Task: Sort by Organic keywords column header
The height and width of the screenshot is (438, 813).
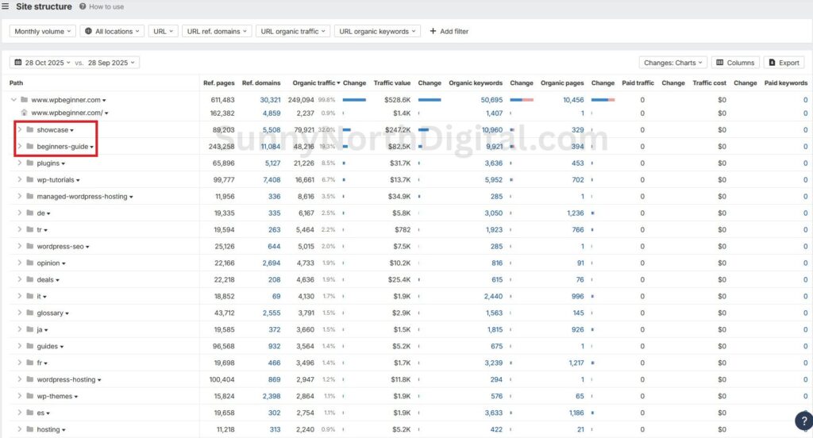Action: 476,83
